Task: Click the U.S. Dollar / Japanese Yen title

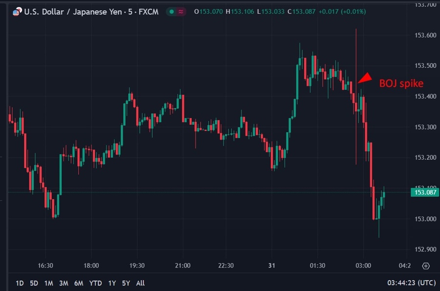Action: 73,12
